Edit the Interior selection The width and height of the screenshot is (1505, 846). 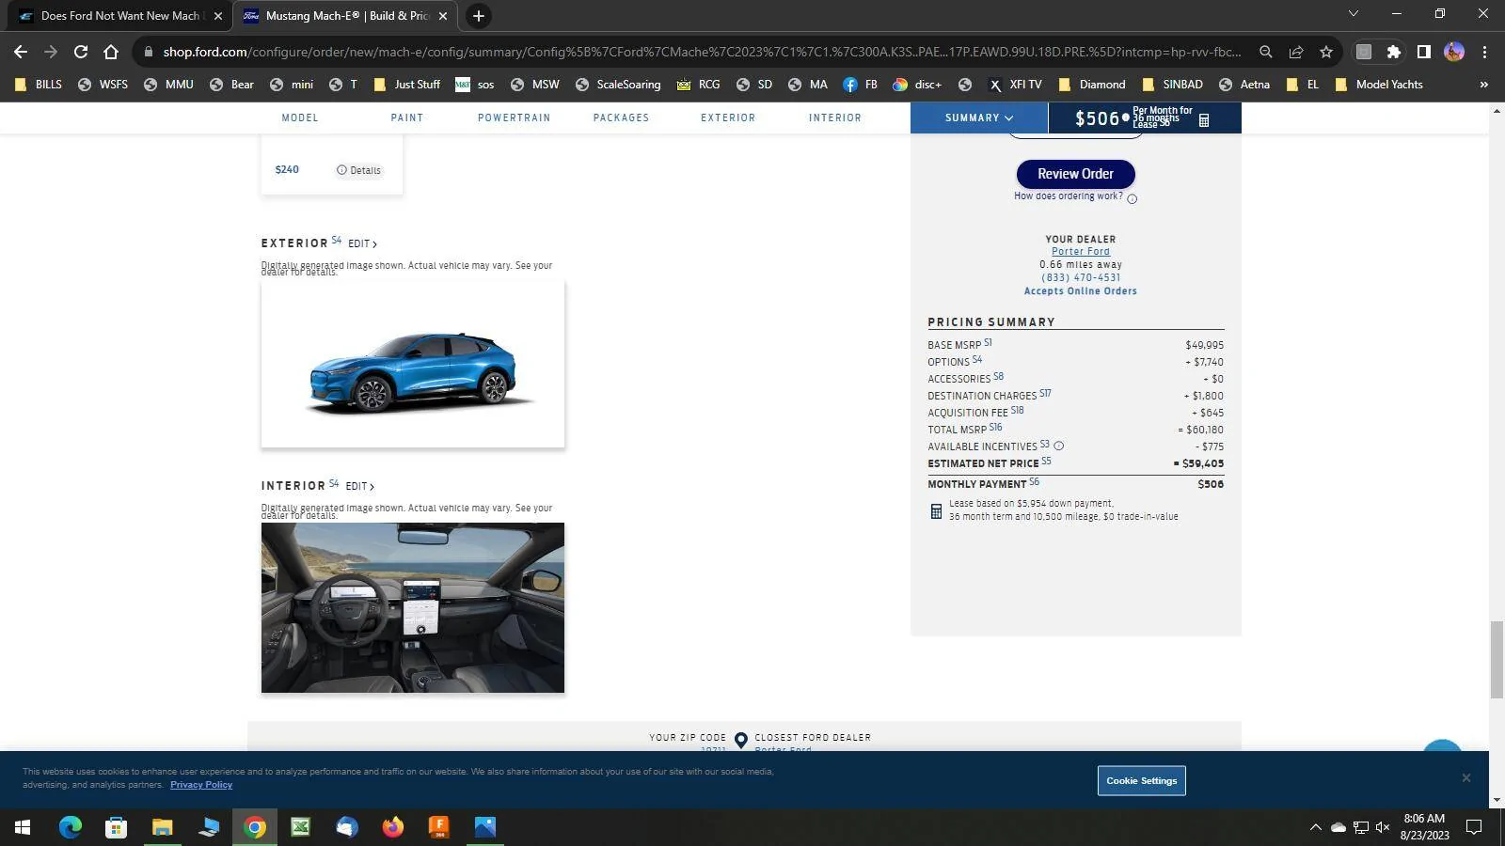click(360, 486)
